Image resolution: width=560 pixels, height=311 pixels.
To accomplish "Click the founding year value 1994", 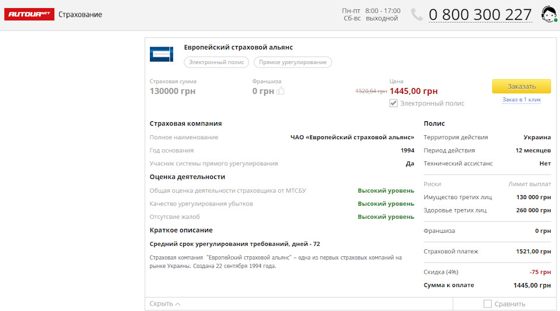I will point(407,150).
